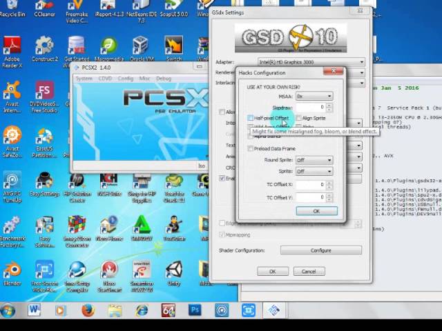The image size is (442, 331).
Task: Enable the Half-pixel Offset checkbox
Action: coord(250,118)
